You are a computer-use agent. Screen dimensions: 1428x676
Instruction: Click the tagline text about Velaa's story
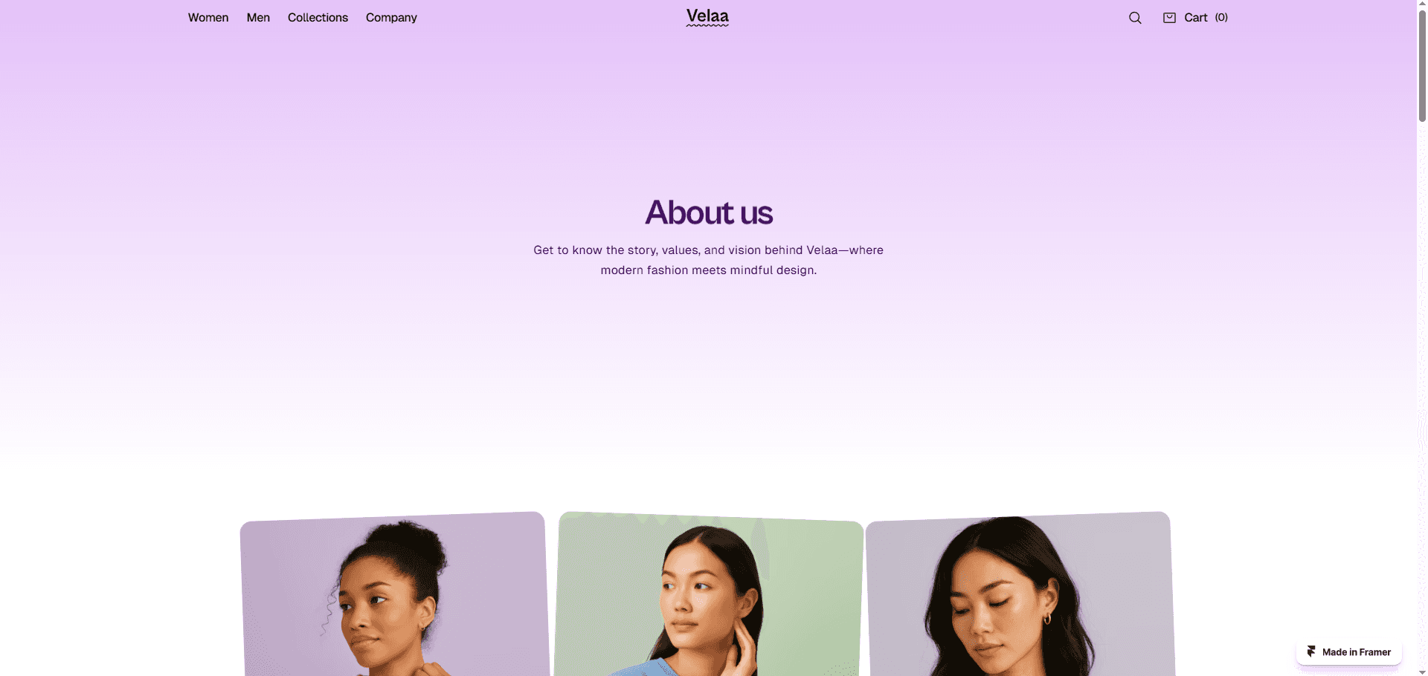(x=709, y=260)
